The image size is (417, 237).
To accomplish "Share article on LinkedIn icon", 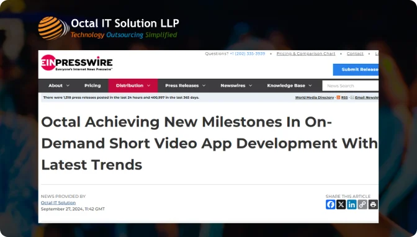I will tap(352, 205).
